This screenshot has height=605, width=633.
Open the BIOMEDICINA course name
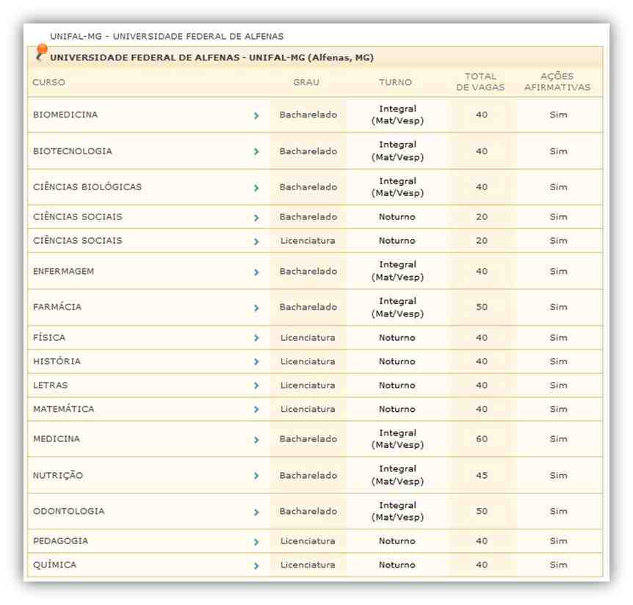click(x=65, y=115)
